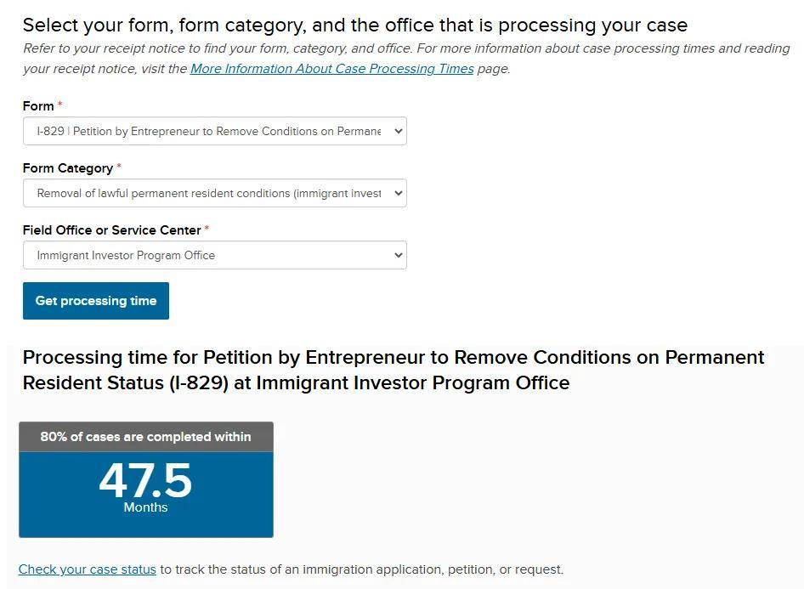This screenshot has width=804, height=589.
Task: Click the 47.5 number in blue card
Action: click(x=145, y=480)
